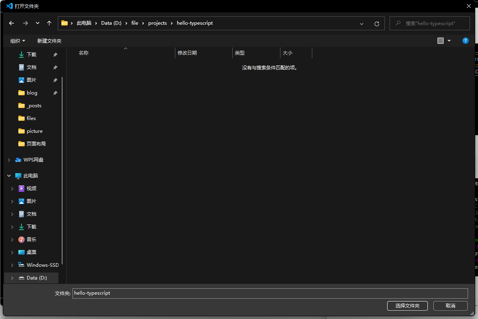Open the recent locations dropdown arrow
The width and height of the screenshot is (478, 319).
point(37,23)
